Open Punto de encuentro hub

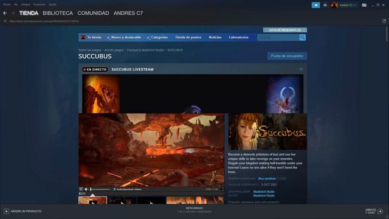click(x=287, y=56)
